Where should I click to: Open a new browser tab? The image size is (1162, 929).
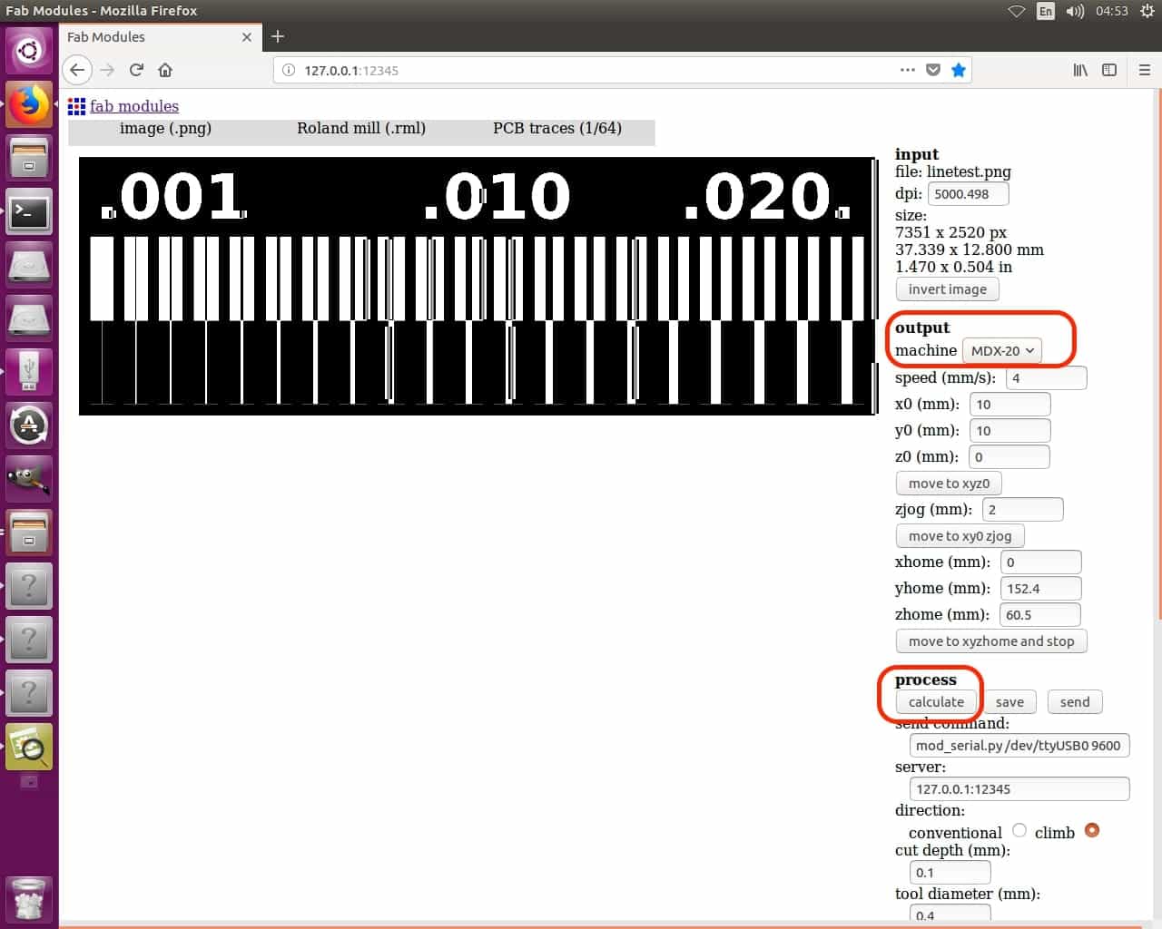click(278, 36)
